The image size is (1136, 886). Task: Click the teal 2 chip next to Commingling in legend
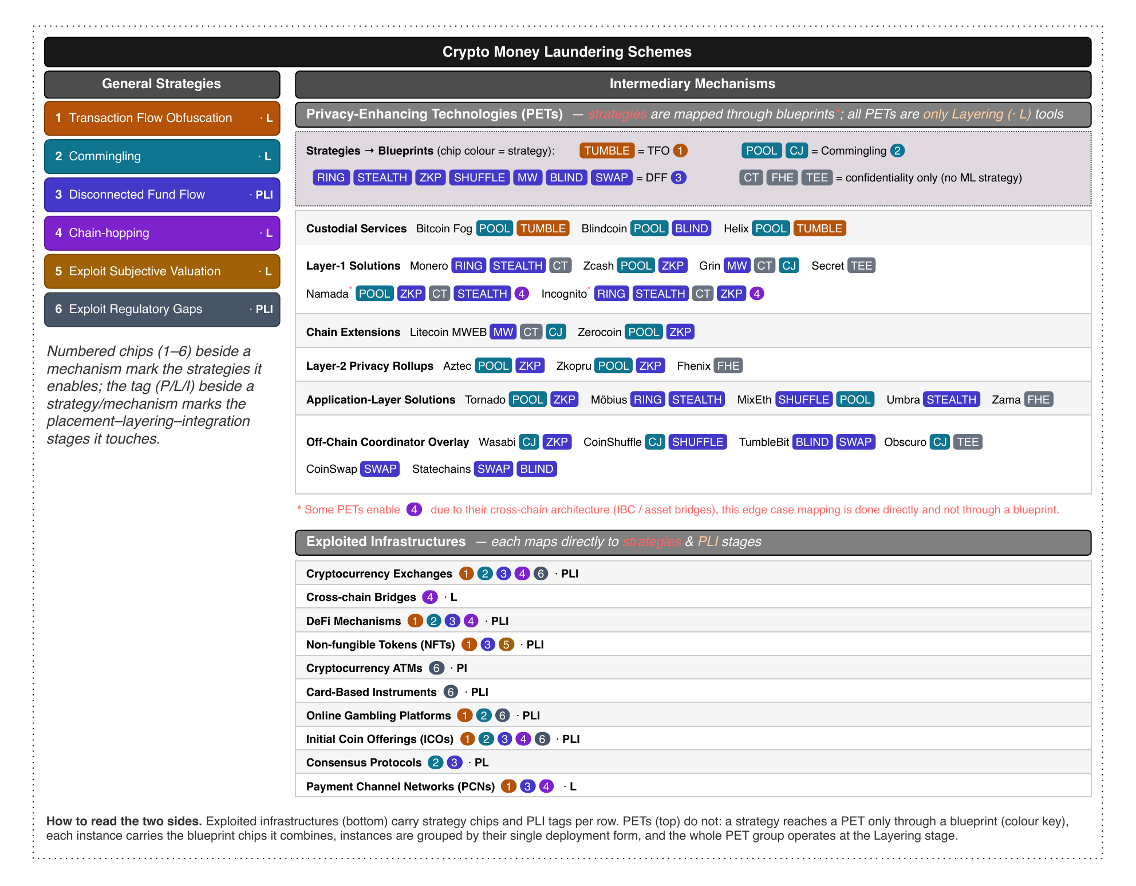coord(897,151)
